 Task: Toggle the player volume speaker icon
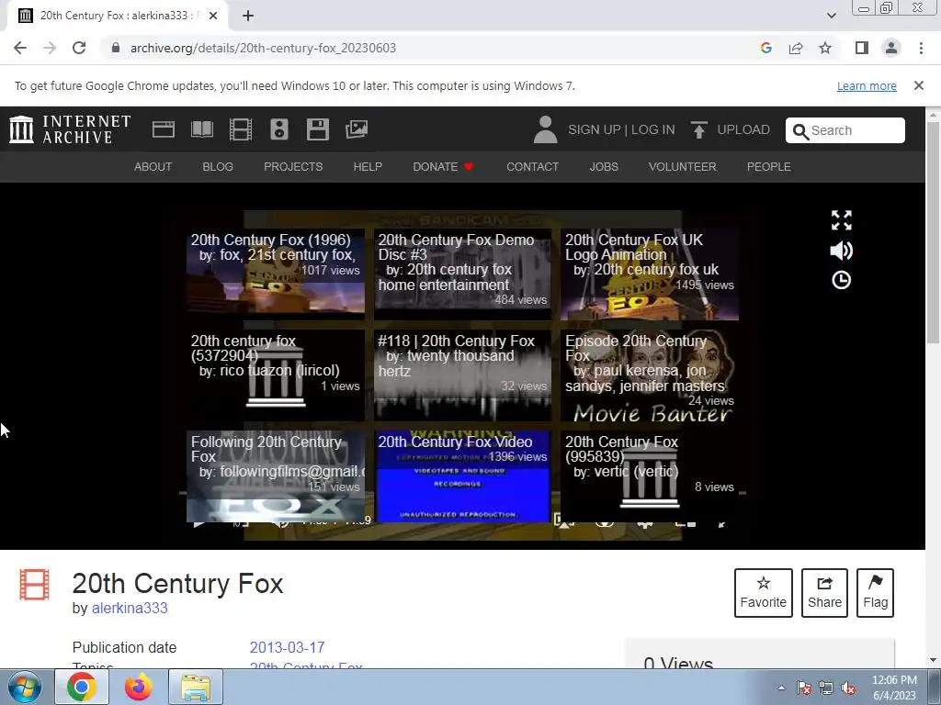[842, 251]
